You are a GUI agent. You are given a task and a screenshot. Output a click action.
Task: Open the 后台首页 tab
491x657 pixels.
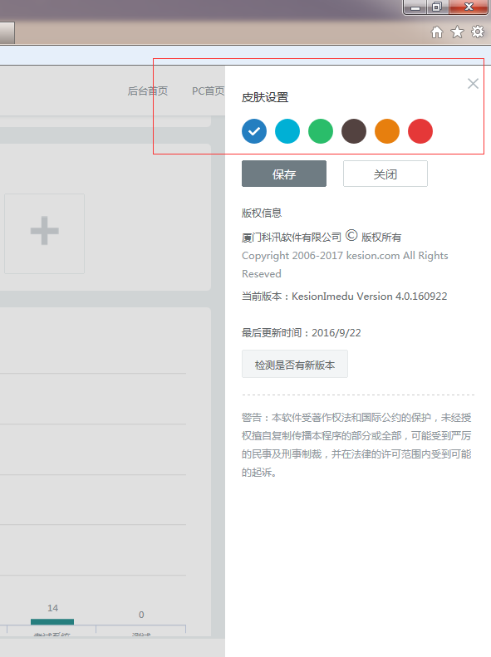pyautogui.click(x=148, y=91)
